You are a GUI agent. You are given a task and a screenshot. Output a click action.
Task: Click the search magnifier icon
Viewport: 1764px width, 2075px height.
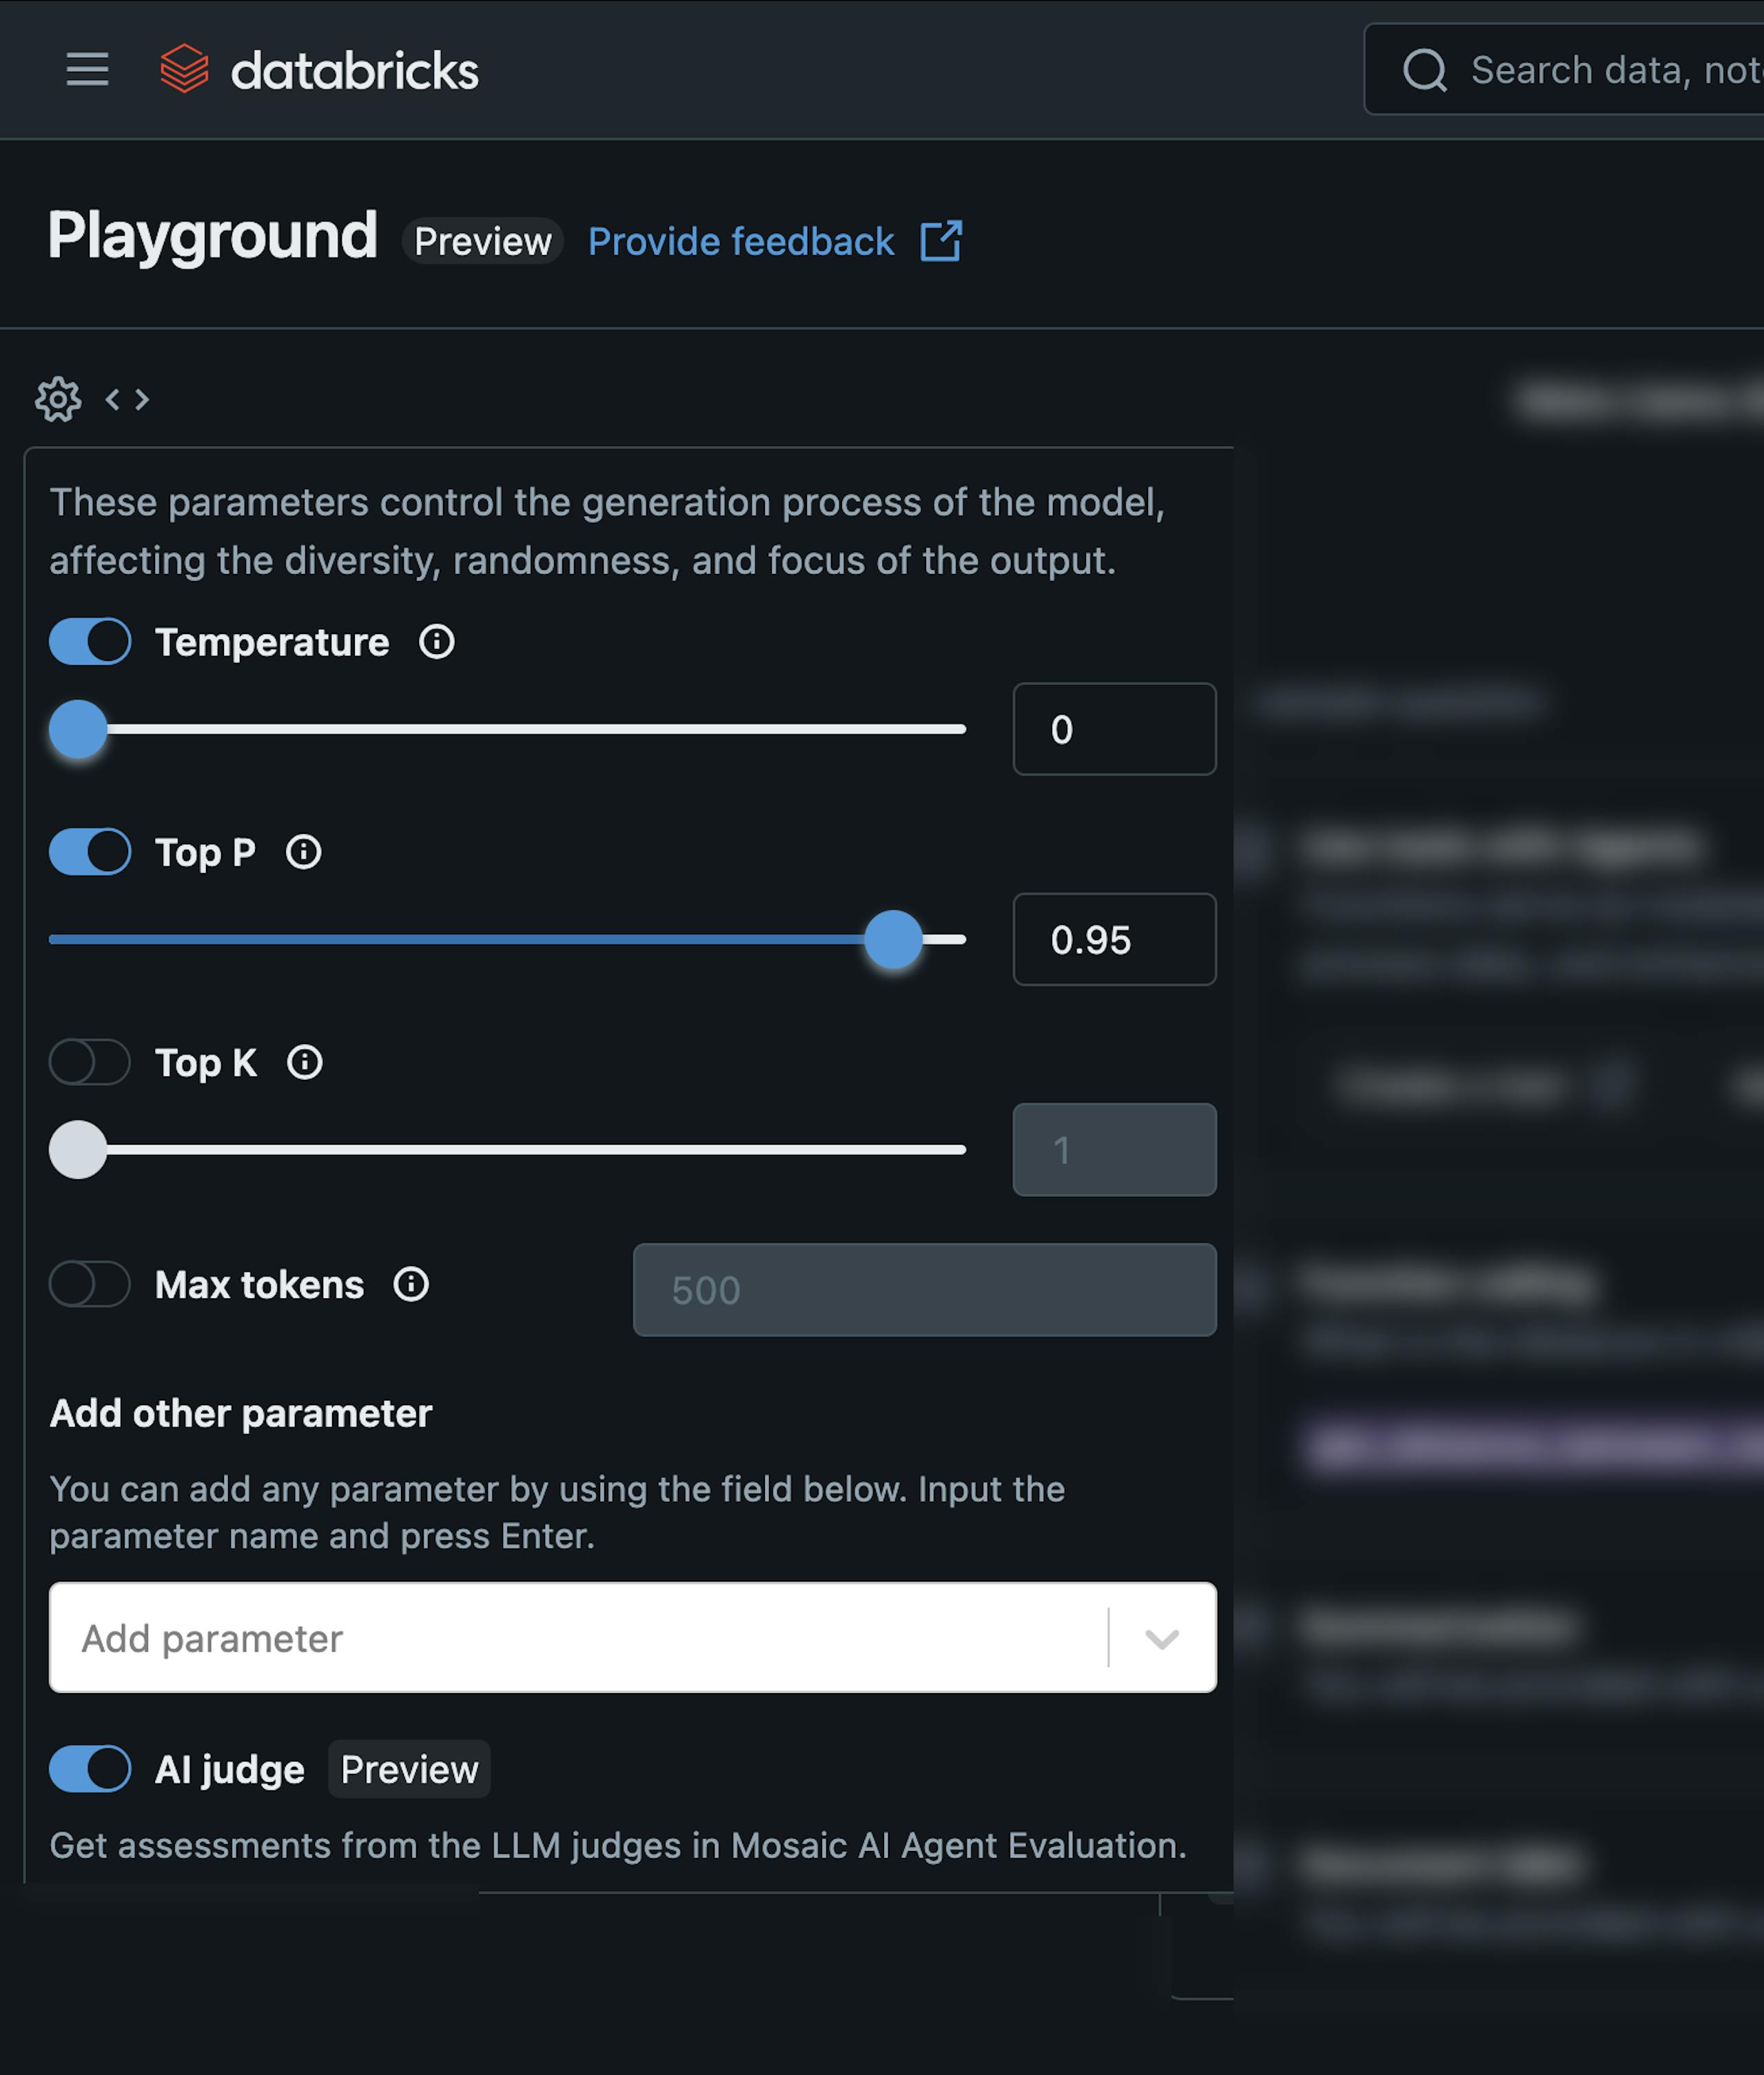point(1427,69)
